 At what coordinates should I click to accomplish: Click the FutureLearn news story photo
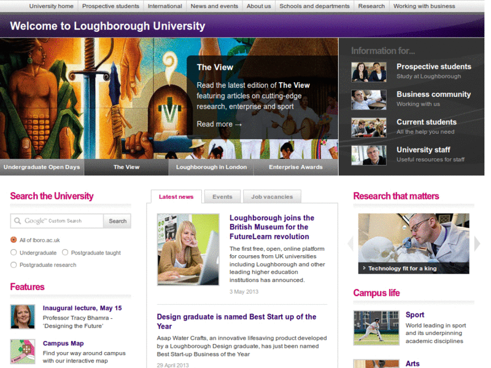(188, 250)
